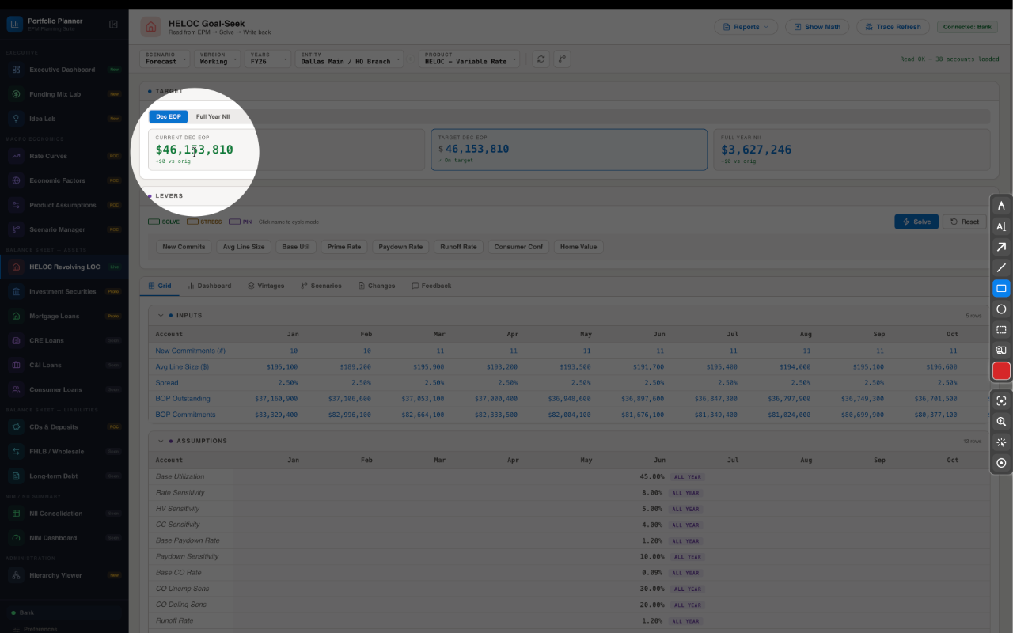The height and width of the screenshot is (633, 1013).
Task: Select the line annotation tool
Action: [x=1001, y=267]
